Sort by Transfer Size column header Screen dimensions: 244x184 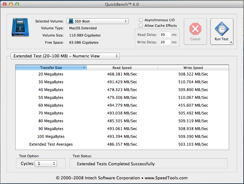click(51, 68)
